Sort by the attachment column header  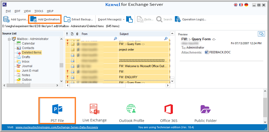[x=77, y=34]
